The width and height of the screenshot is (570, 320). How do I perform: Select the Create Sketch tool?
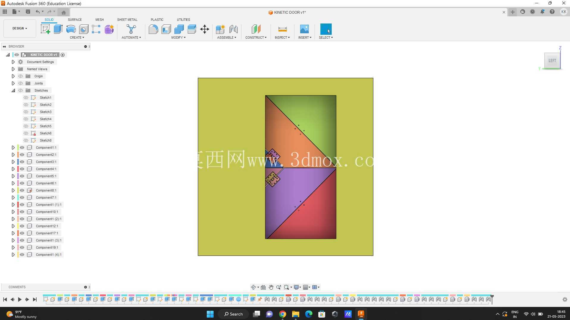coord(45,29)
